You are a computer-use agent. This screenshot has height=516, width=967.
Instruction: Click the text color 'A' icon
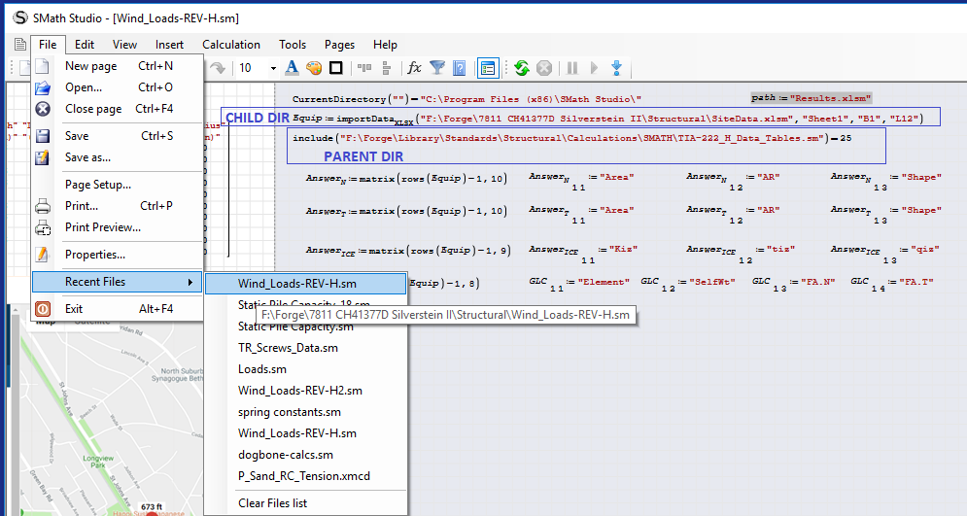[292, 68]
